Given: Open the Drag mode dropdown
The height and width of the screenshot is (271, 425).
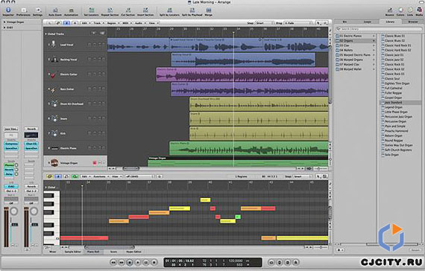Looking at the screenshot, I should (x=298, y=23).
